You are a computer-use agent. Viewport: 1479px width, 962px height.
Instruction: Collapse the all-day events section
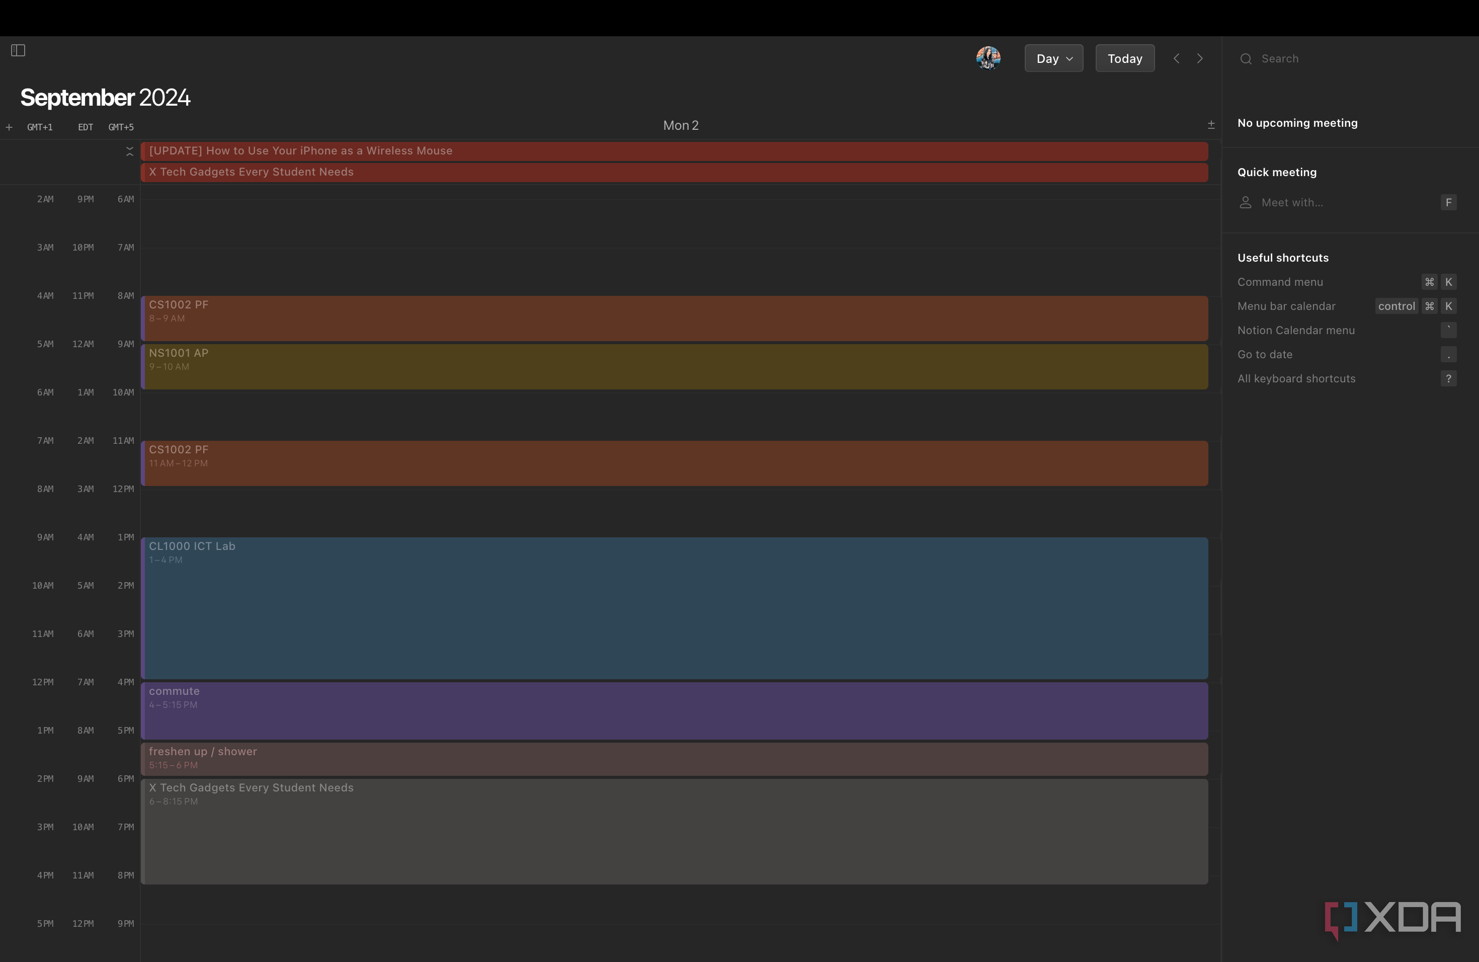click(130, 151)
